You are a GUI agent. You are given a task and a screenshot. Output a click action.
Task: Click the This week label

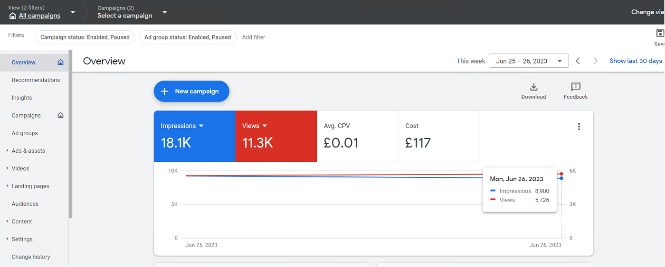[471, 61]
